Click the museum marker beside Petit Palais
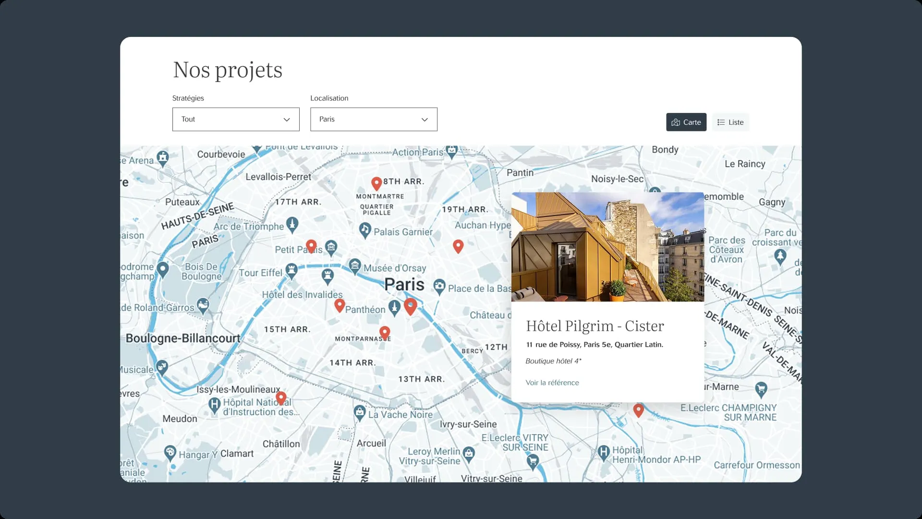Image resolution: width=922 pixels, height=519 pixels. [x=331, y=248]
